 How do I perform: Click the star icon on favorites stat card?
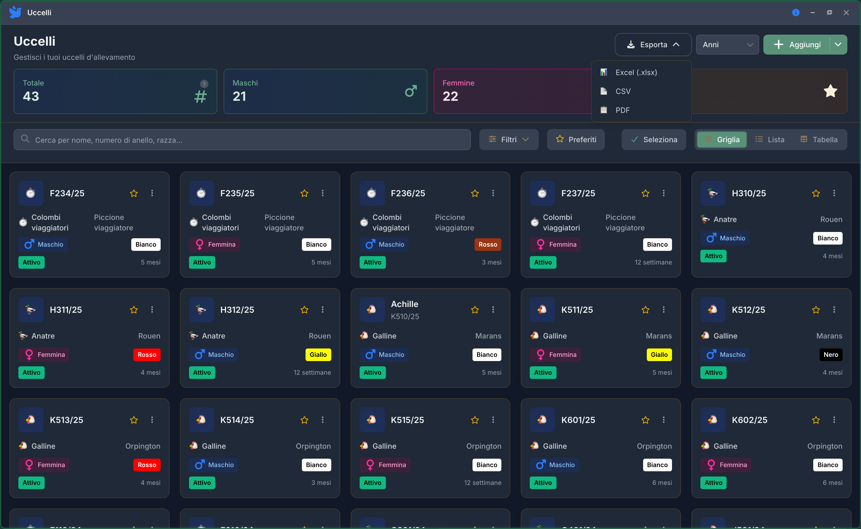pyautogui.click(x=830, y=91)
